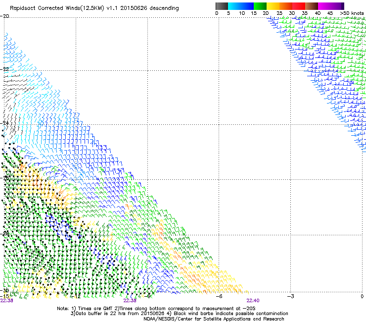The height and width of the screenshot is (322, 366).
Task: Pick the brown 35-40 knots legend swatch
Action: coord(312,6)
